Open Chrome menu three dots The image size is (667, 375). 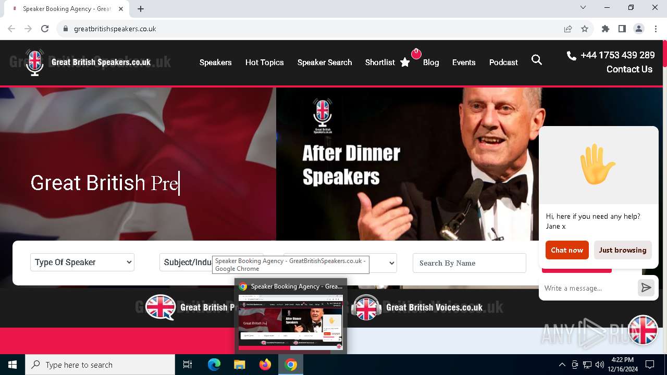[x=655, y=29]
